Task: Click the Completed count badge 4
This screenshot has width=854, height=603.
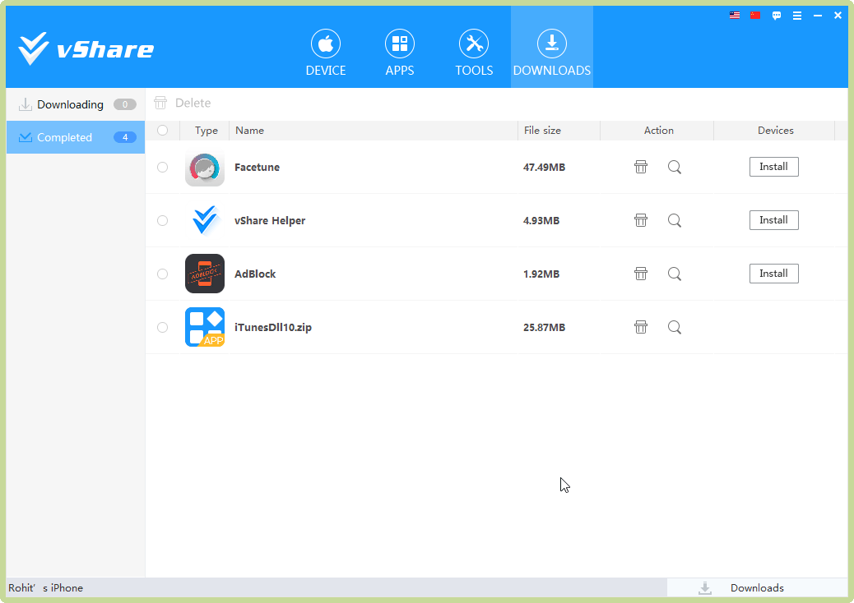Action: pos(125,137)
